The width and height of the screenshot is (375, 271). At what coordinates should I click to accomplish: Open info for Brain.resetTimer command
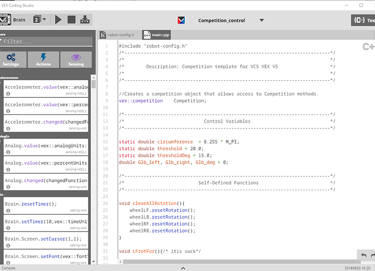pos(8,211)
